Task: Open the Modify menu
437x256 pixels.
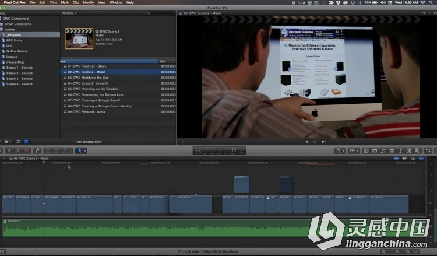Action: 89,2
